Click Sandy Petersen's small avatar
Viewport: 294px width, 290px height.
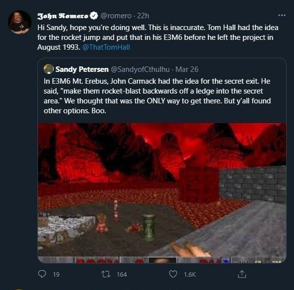(49, 69)
